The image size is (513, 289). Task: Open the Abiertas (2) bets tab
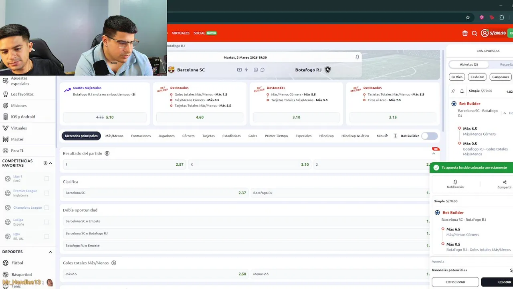coord(469,64)
